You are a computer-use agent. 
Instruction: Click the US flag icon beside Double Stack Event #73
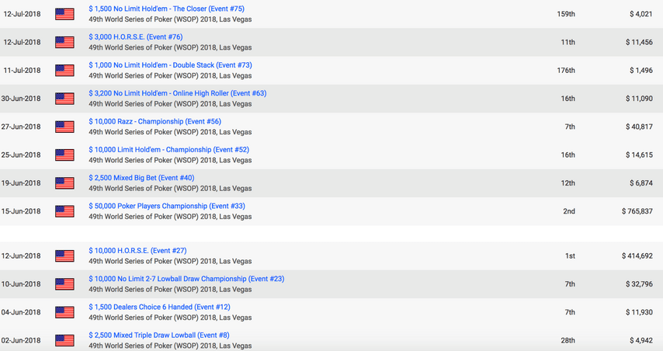tap(64, 70)
